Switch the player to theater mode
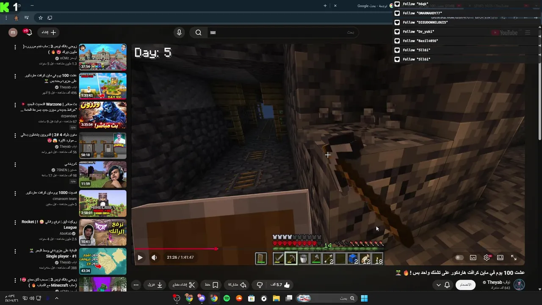 coord(500,258)
